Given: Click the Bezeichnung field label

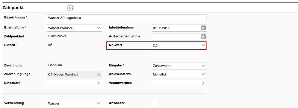Looking at the screenshot, I should (15, 17).
